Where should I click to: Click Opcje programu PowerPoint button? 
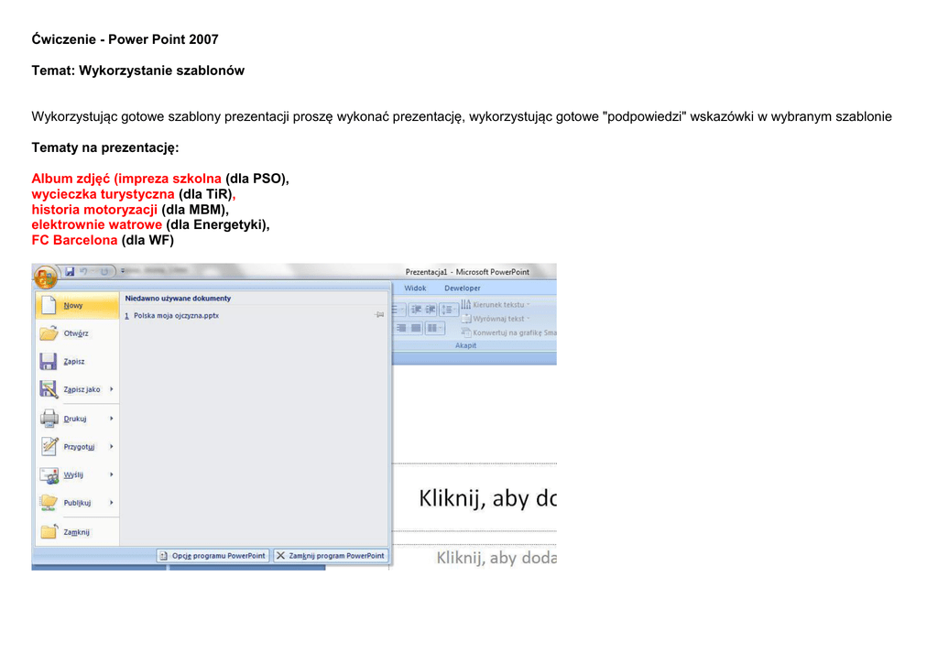click(213, 556)
